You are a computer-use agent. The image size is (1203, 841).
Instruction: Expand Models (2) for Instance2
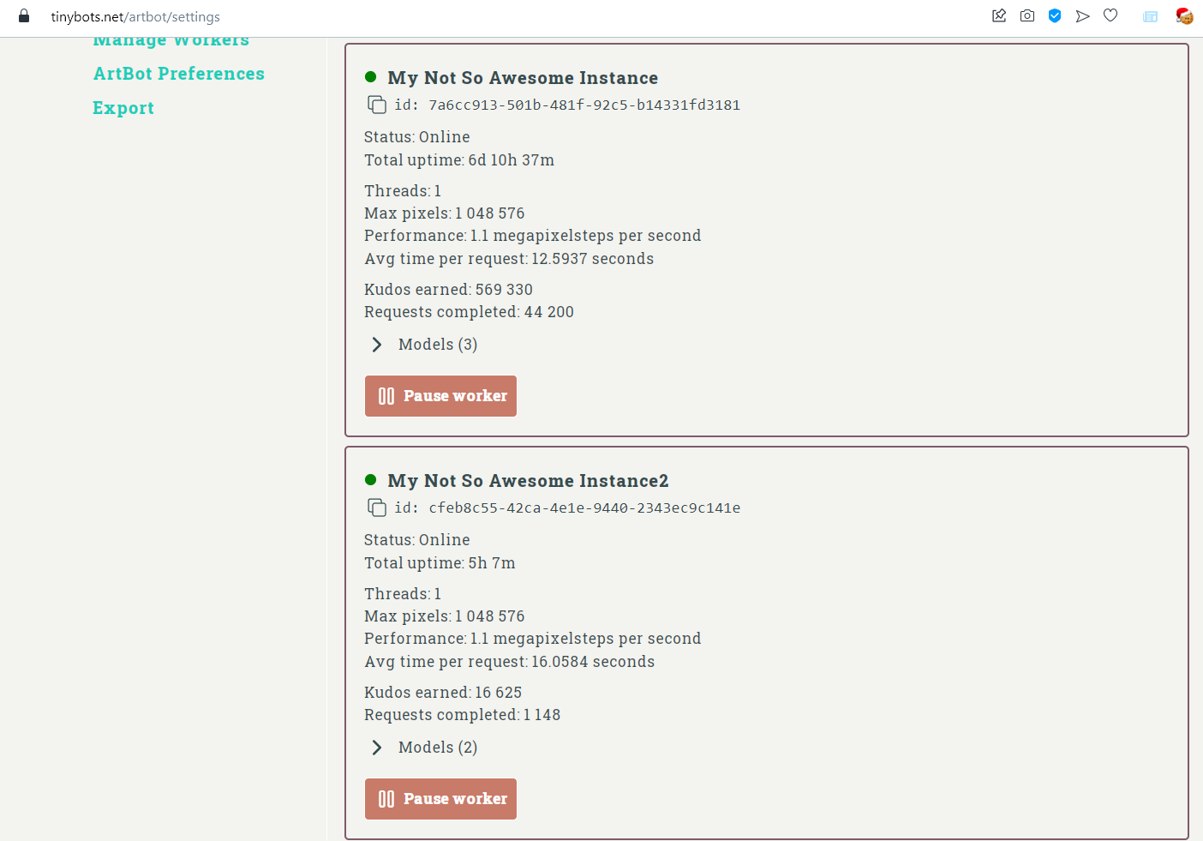click(425, 748)
